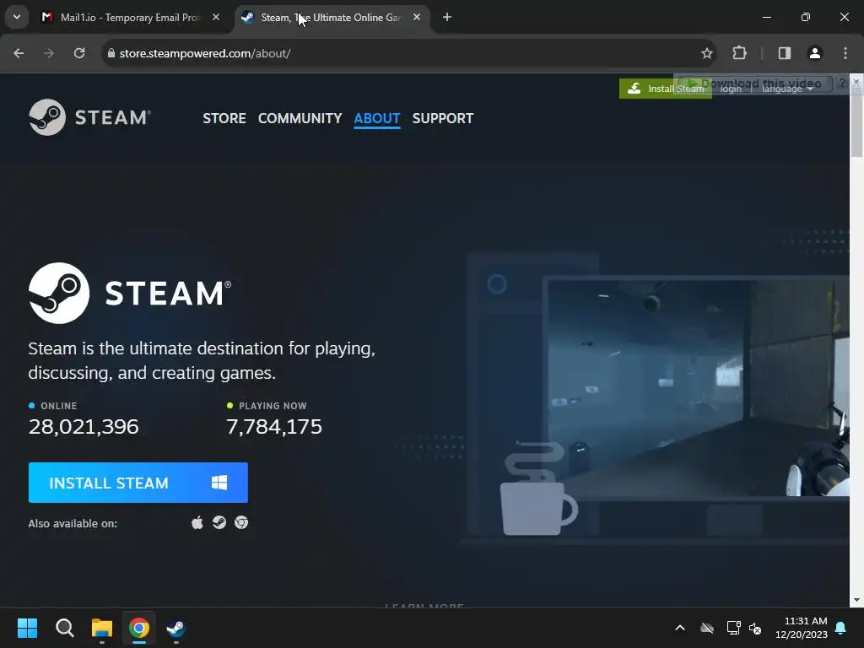Screen dimensions: 864x648
Task: Open Chrome's three-dot menu
Action: [x=845, y=53]
